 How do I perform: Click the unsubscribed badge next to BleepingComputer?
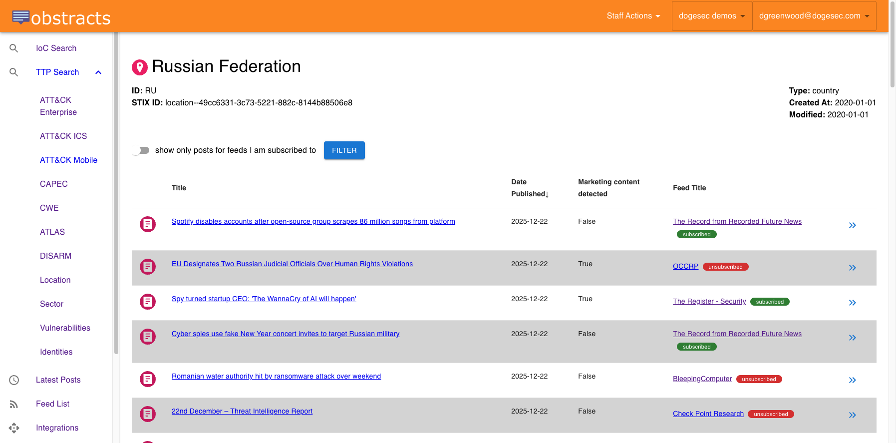coord(759,379)
